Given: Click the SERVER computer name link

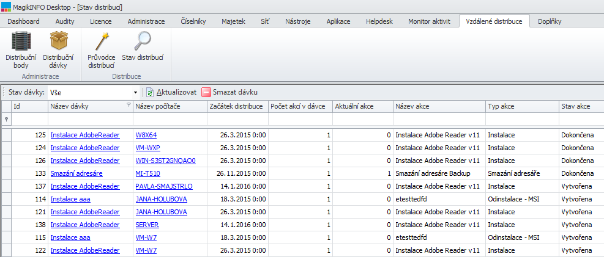Looking at the screenshot, I should tap(147, 225).
